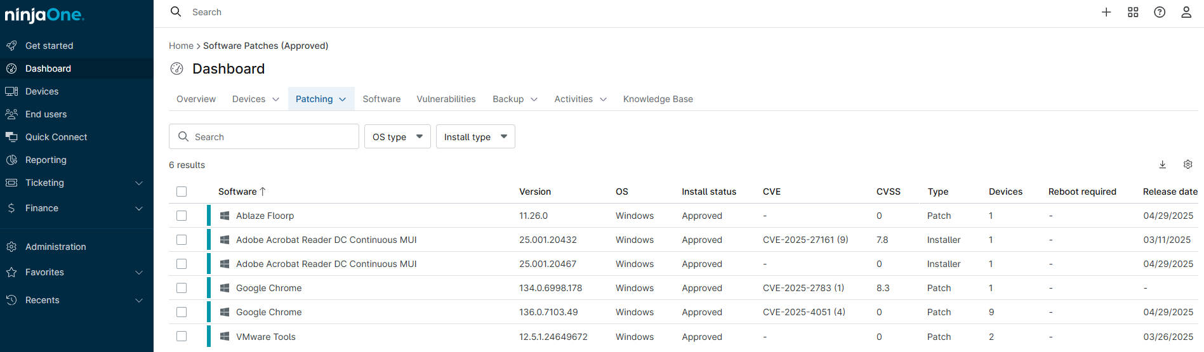Open table column settings gear icon
The width and height of the screenshot is (1204, 352).
[x=1187, y=164]
